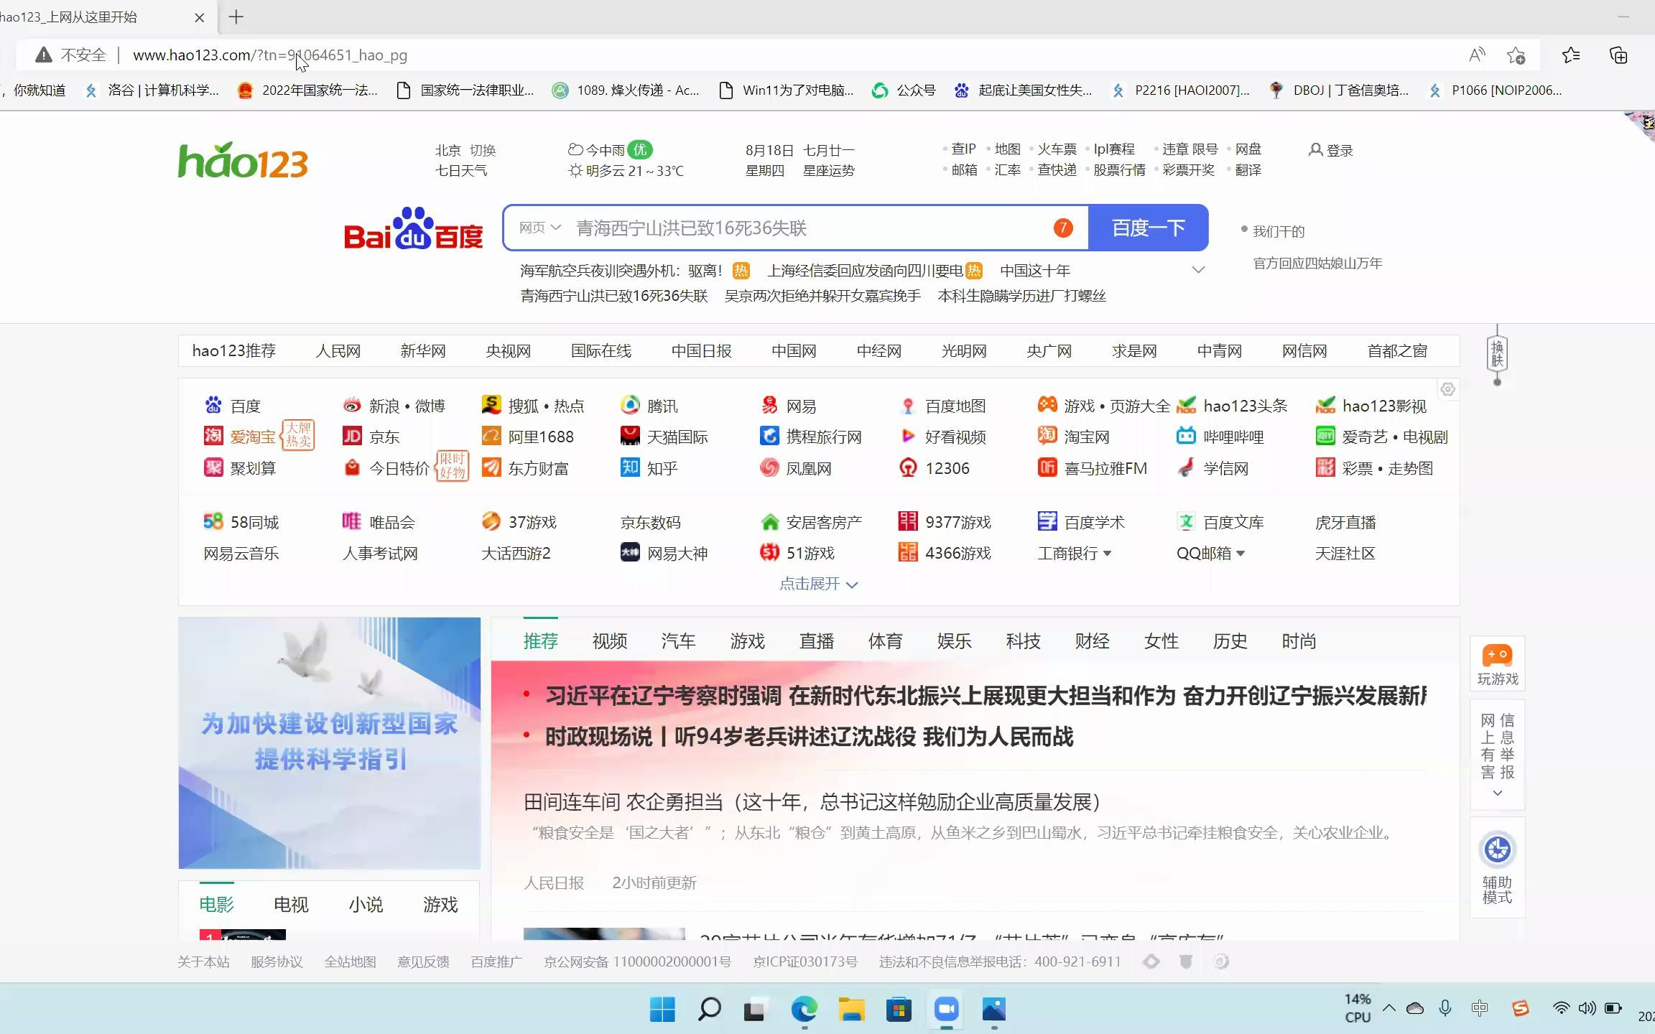Open the 哔哩哔哩 site link

pyautogui.click(x=1233, y=437)
